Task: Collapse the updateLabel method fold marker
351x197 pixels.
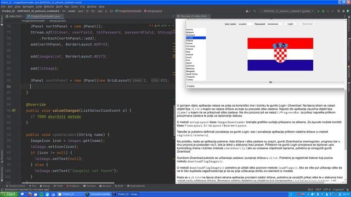Action: pyautogui.click(x=20, y=135)
